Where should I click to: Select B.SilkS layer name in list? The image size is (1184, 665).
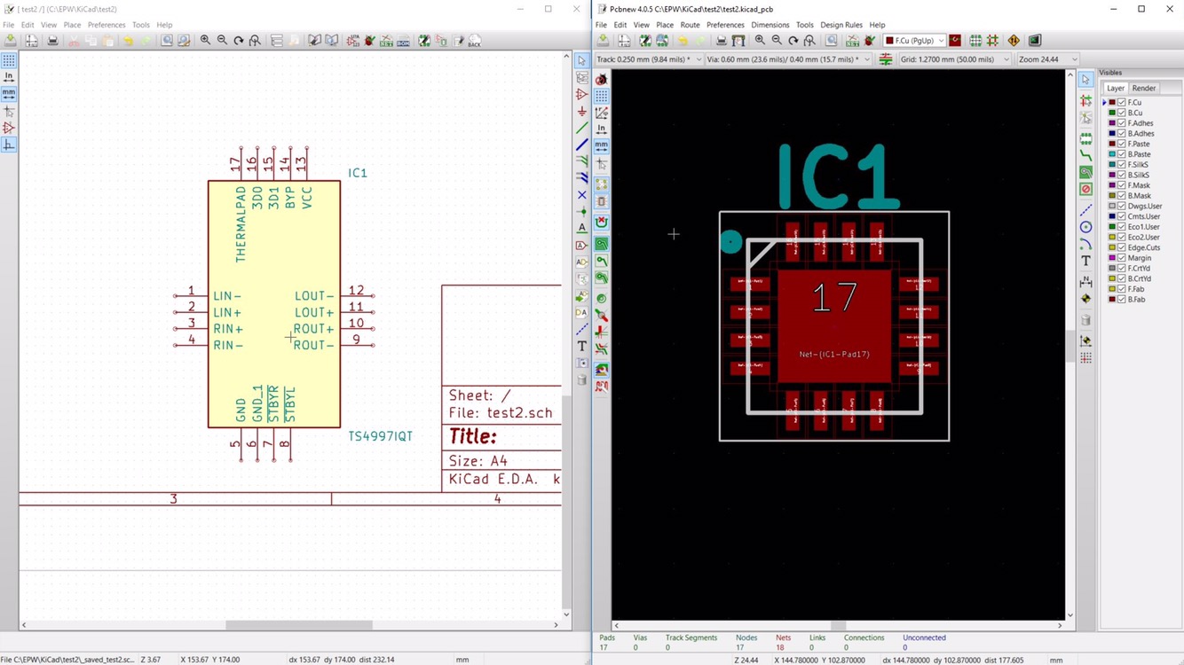click(1139, 176)
